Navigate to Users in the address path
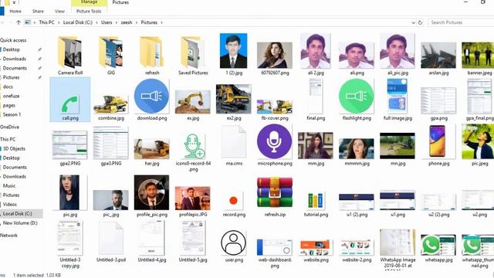The width and height of the screenshot is (494, 278). point(107,22)
